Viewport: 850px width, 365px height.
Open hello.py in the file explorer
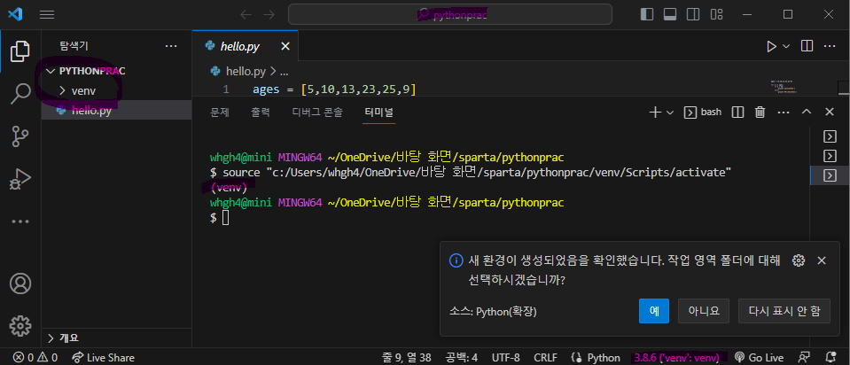point(116,111)
